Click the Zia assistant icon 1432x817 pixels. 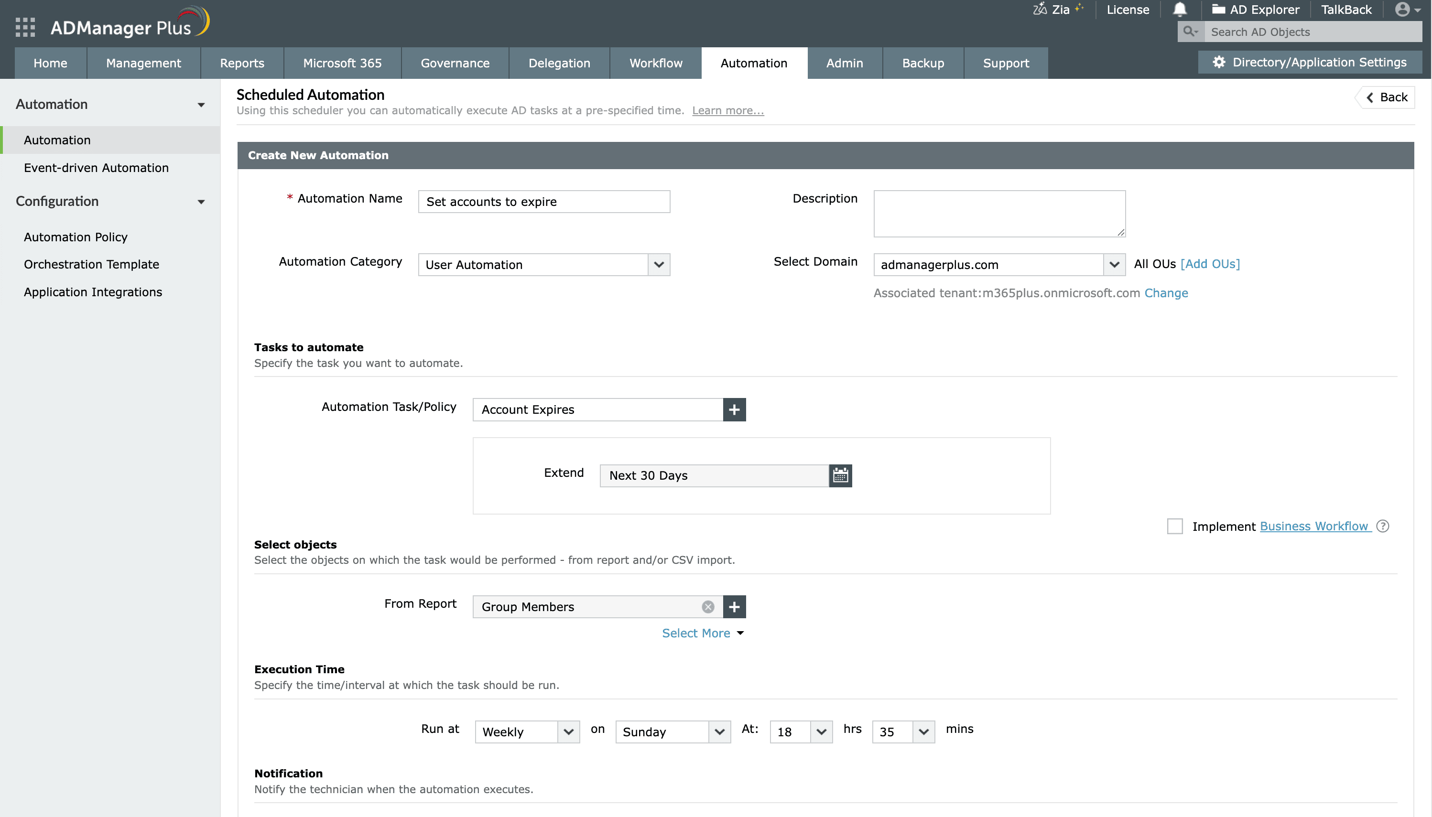point(1040,9)
